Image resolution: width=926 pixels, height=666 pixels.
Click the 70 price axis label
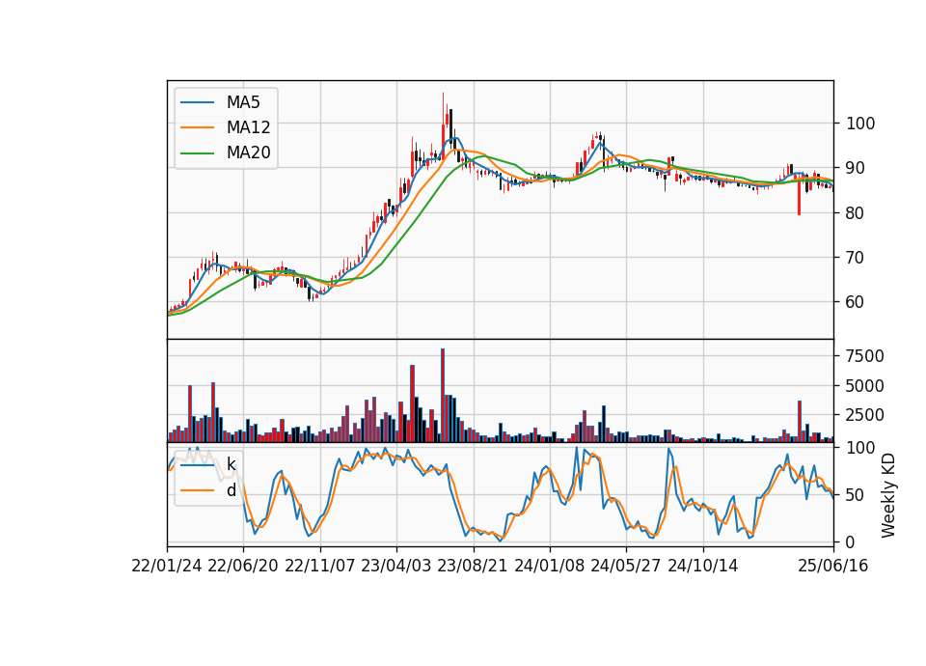point(856,258)
